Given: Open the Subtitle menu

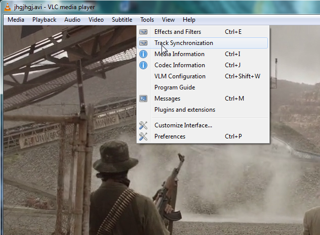Looking at the screenshot, I should (x=122, y=20).
